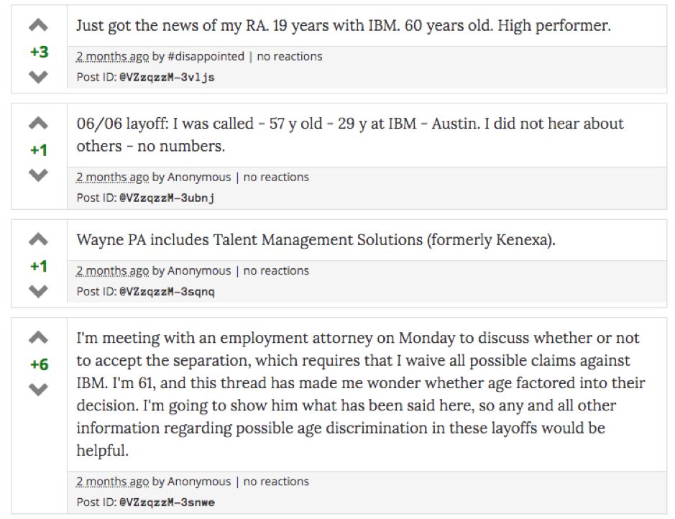Viewport: 675px width, 519px height.
Task: Upvote the Wayne PA Kenexa post
Action: pos(39,239)
